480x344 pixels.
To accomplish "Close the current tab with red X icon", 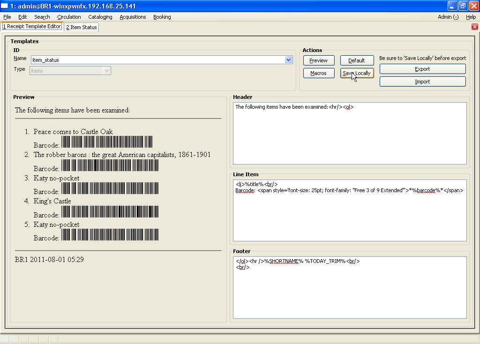I will click(474, 27).
